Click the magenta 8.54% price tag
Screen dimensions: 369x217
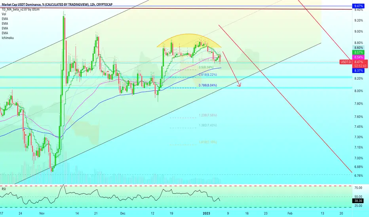click(358, 57)
